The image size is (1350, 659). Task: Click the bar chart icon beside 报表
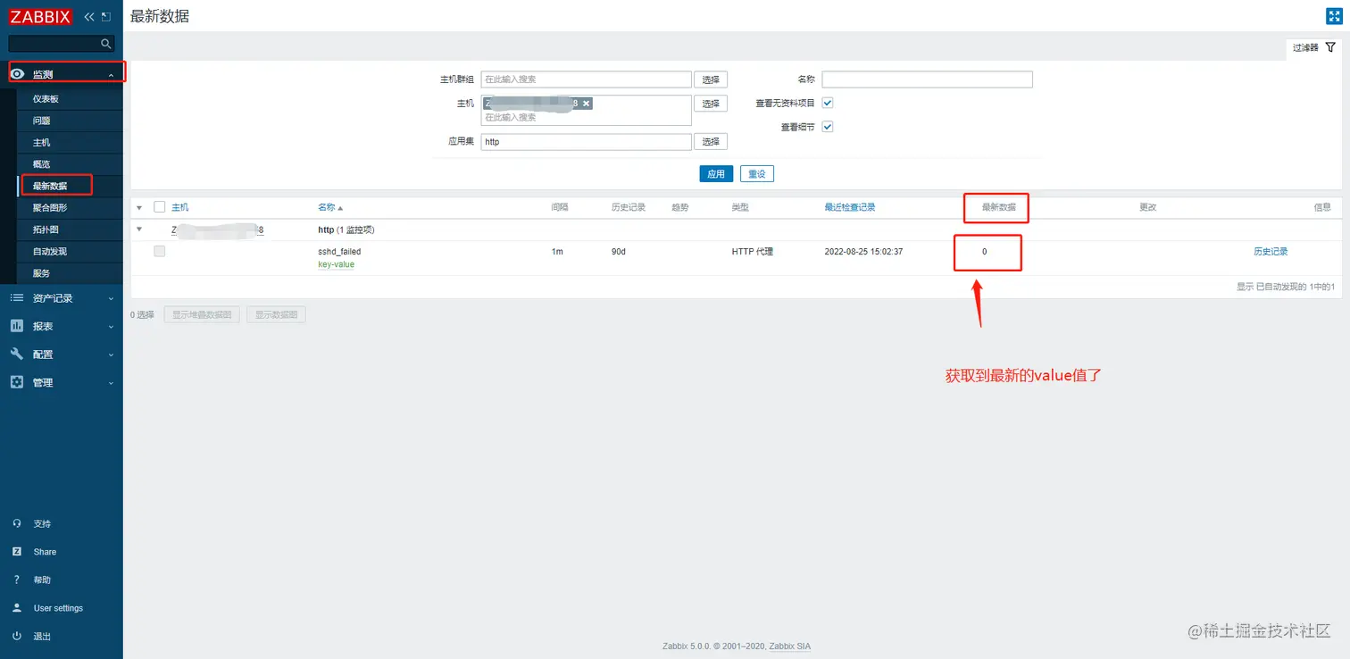point(17,326)
